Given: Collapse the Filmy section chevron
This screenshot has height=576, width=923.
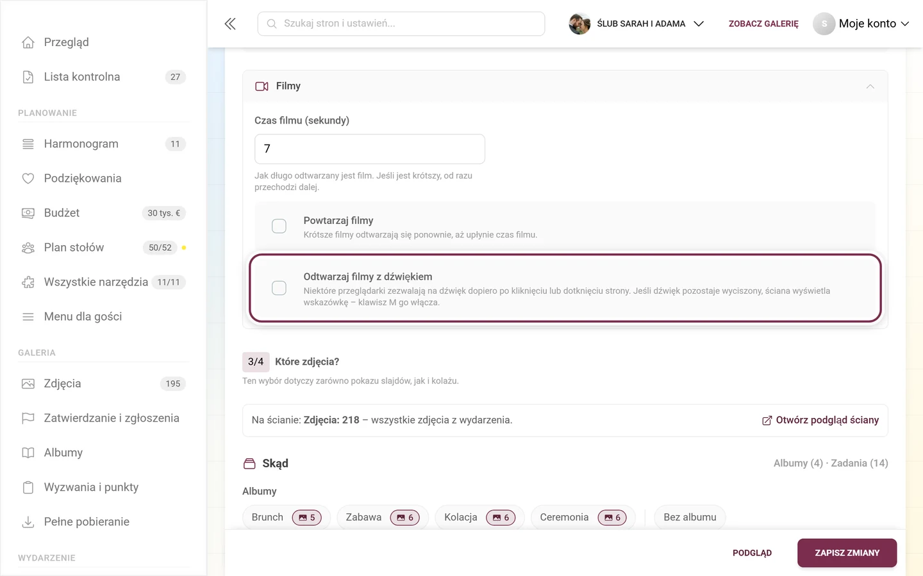Looking at the screenshot, I should (870, 86).
